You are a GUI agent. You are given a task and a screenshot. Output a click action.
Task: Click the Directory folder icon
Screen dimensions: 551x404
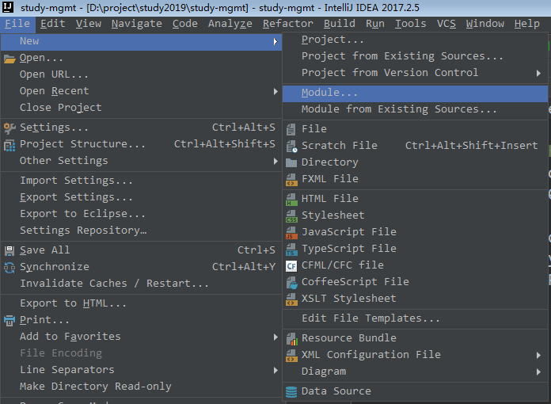click(291, 163)
